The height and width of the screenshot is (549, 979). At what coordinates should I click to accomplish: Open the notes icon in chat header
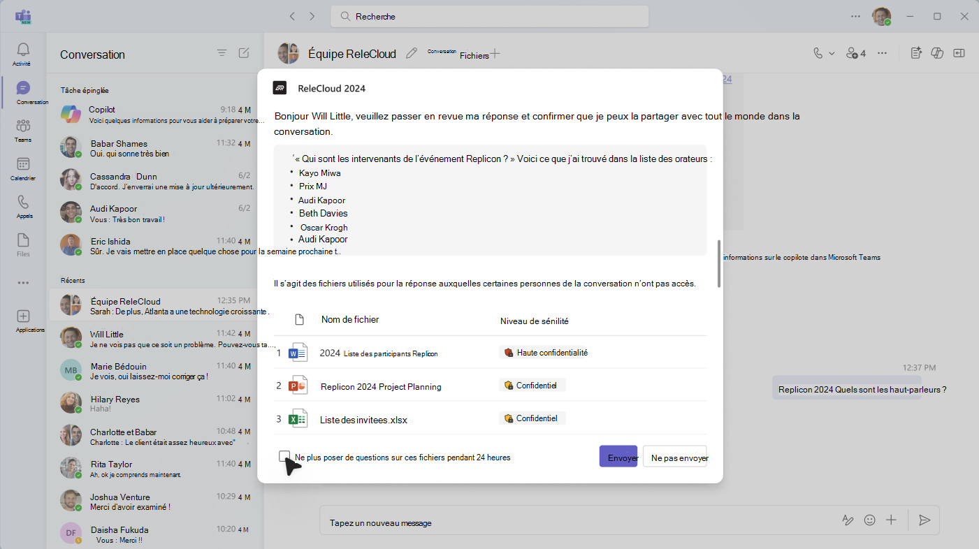tap(917, 53)
